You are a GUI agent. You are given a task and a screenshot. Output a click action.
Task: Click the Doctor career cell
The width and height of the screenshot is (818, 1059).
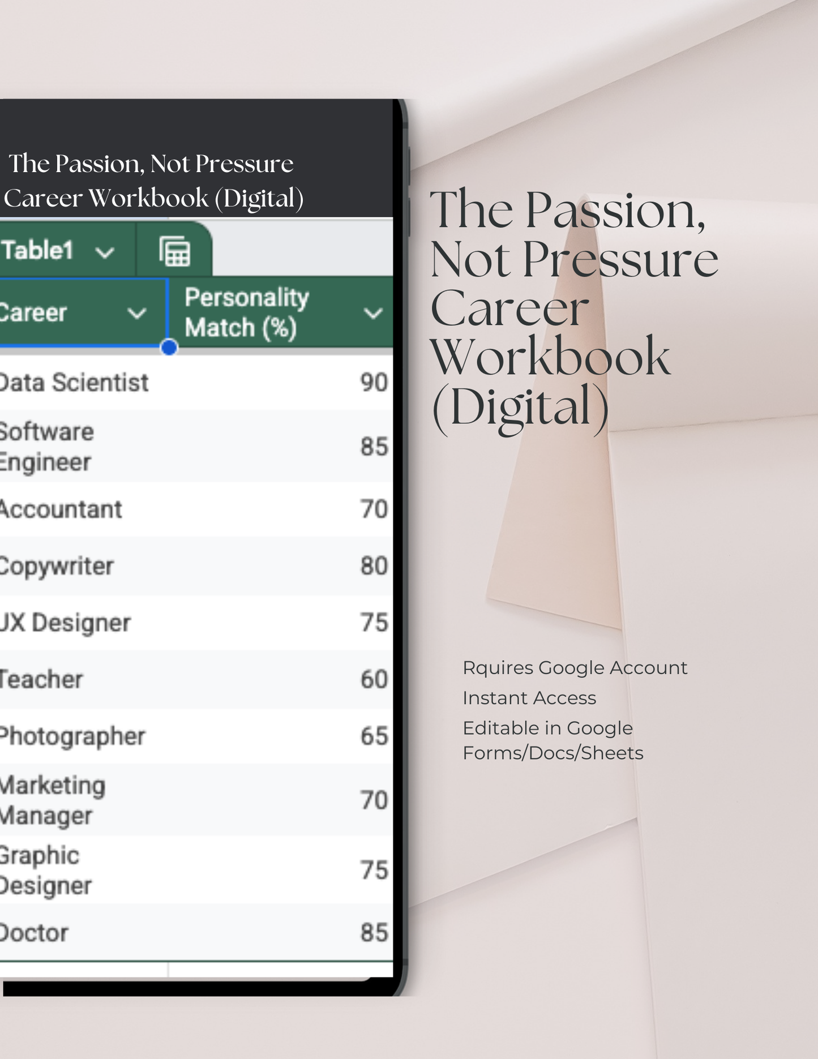point(35,933)
